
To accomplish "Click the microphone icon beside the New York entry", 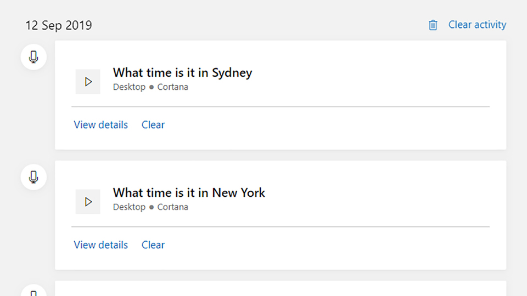I will point(33,177).
